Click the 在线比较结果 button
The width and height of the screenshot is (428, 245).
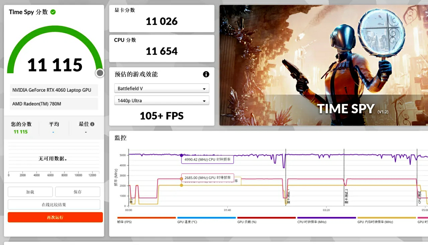pyautogui.click(x=54, y=205)
